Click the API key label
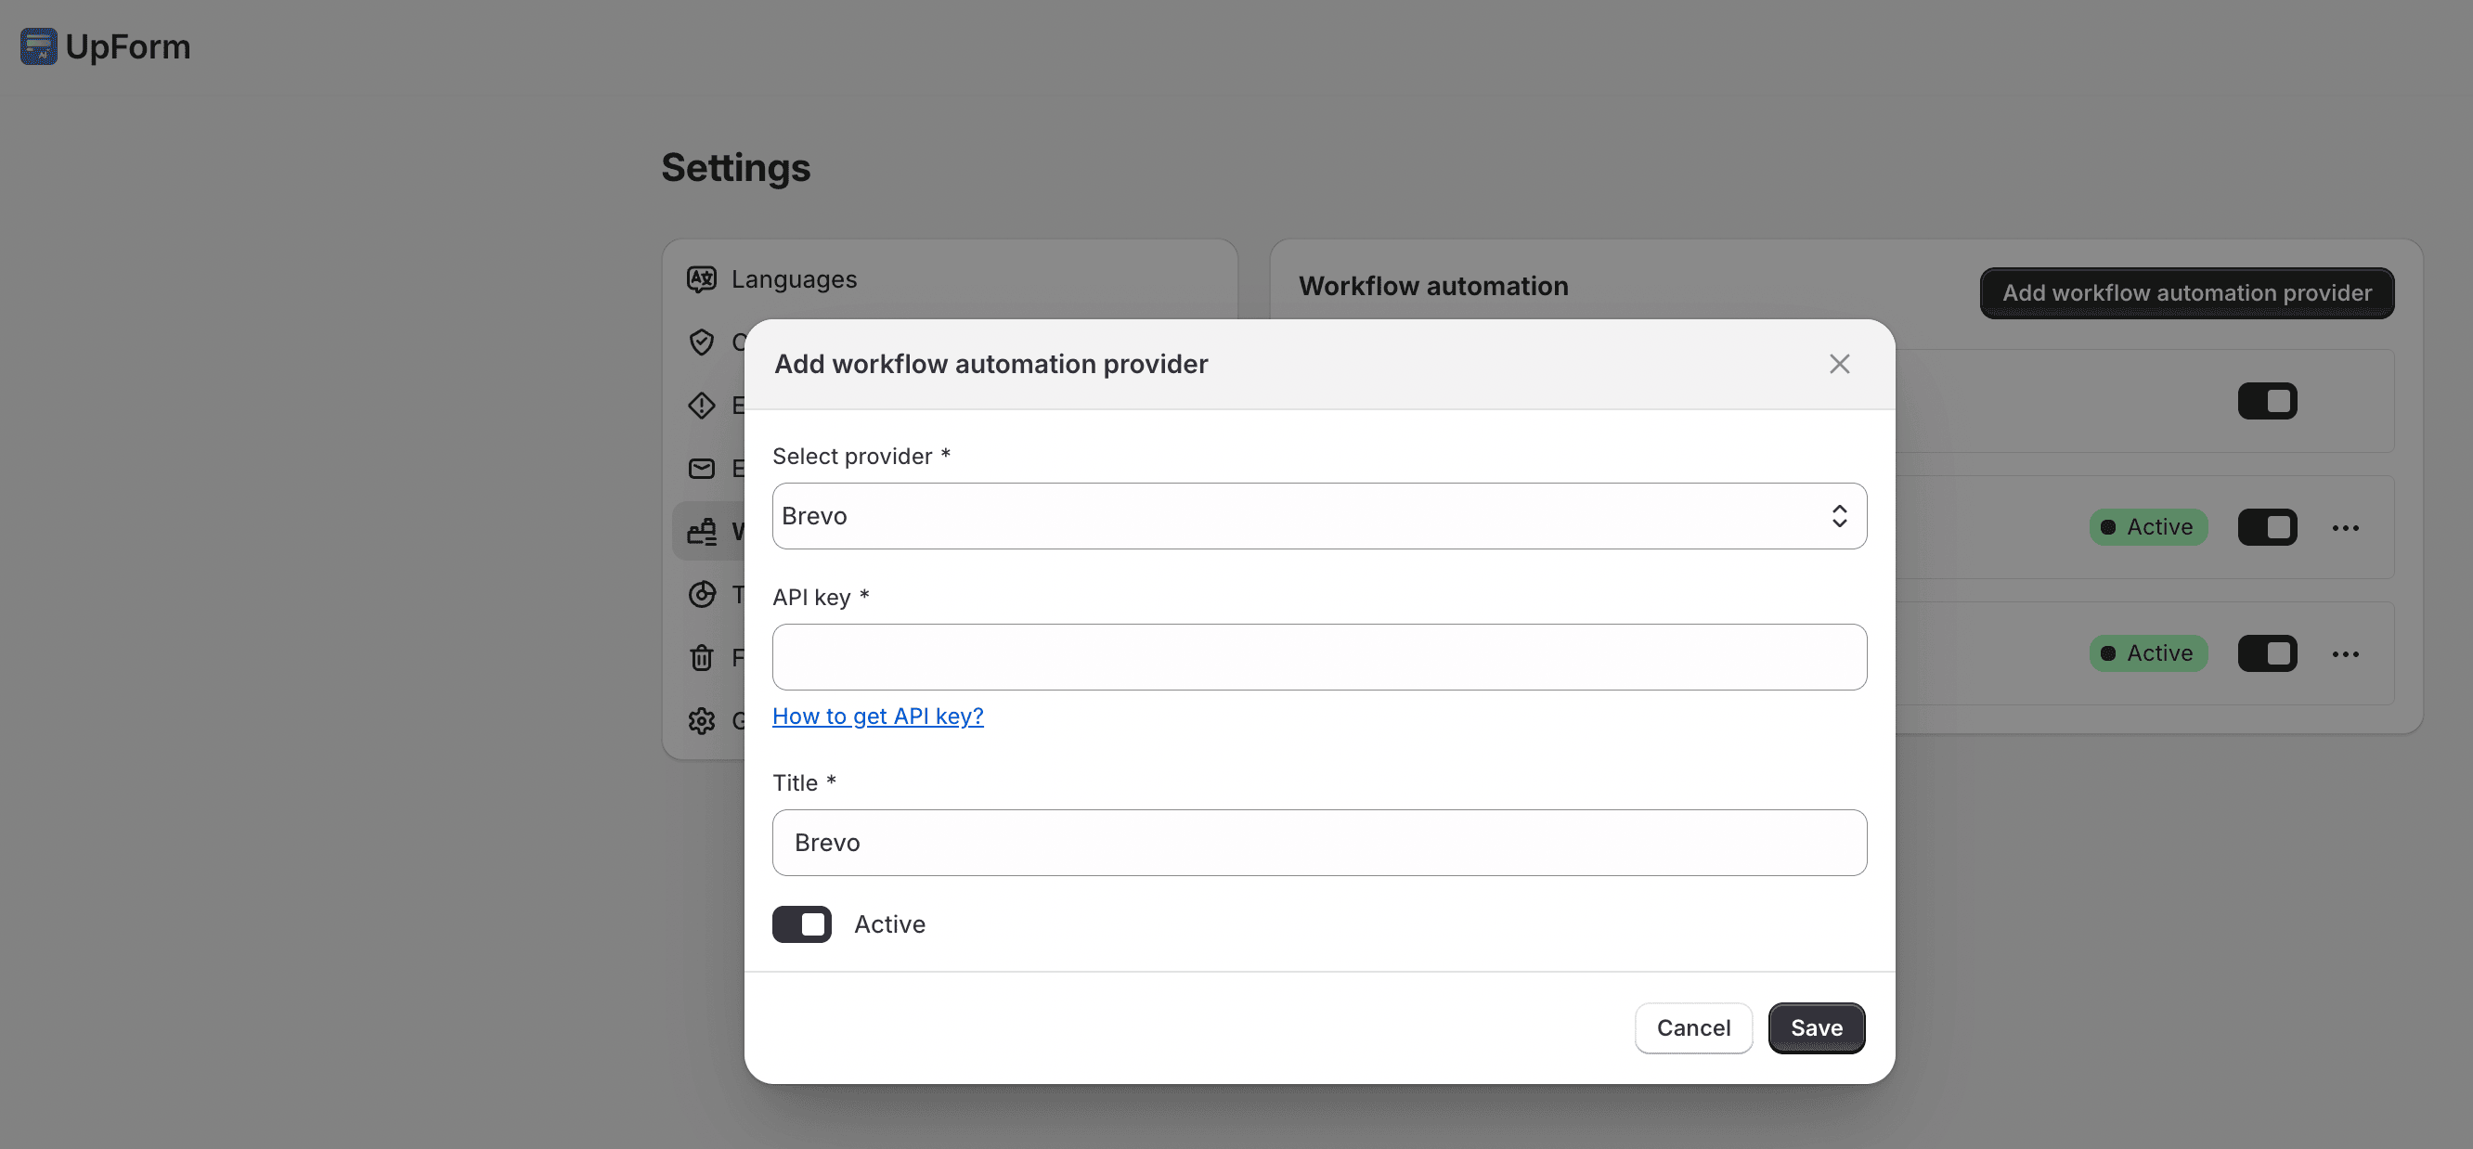The height and width of the screenshot is (1149, 2473). (821, 597)
